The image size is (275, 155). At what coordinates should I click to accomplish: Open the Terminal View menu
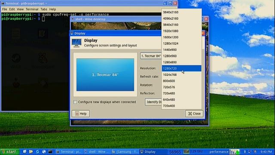20,9
